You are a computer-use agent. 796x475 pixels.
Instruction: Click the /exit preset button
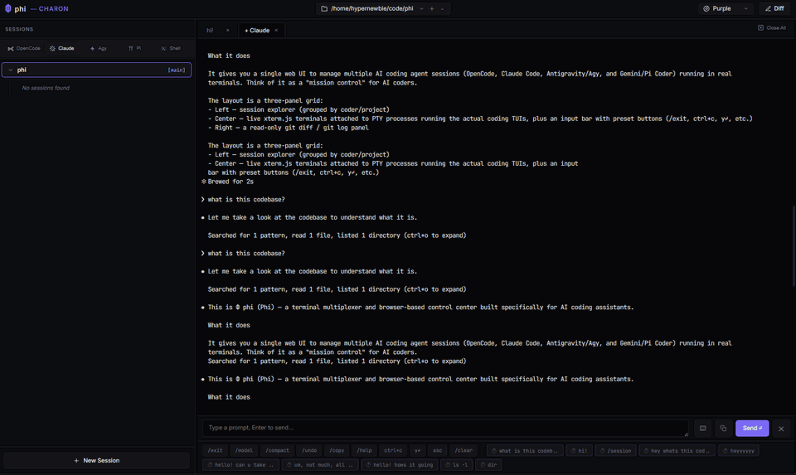[215, 450]
